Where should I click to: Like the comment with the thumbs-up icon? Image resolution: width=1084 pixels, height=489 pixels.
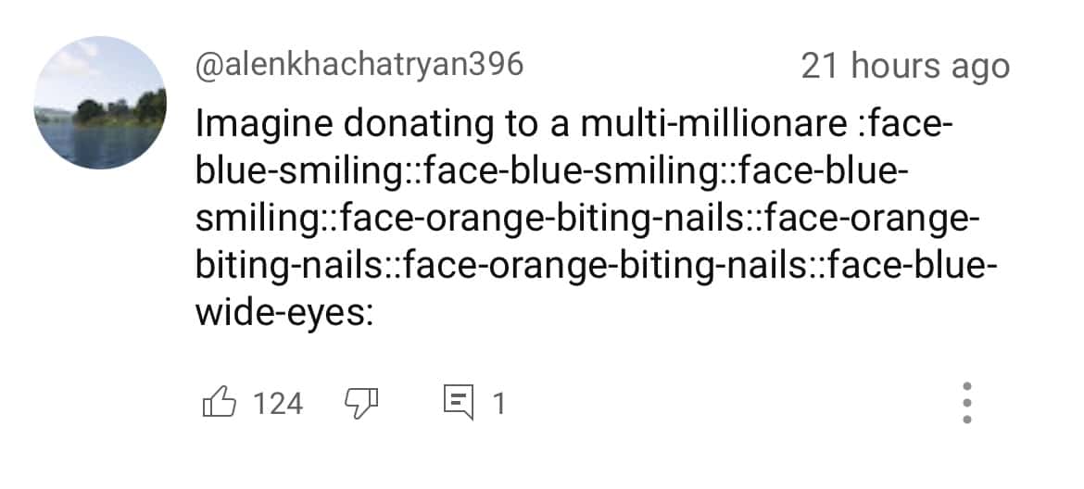pos(217,403)
